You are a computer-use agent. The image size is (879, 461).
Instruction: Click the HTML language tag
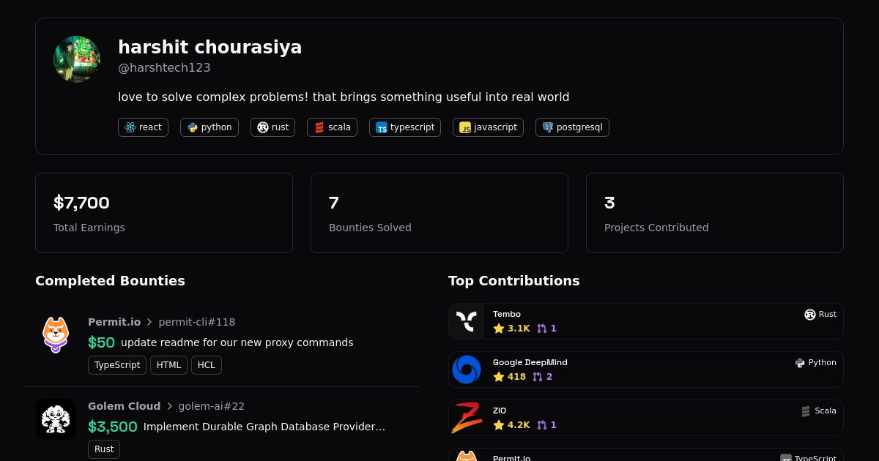pos(168,365)
